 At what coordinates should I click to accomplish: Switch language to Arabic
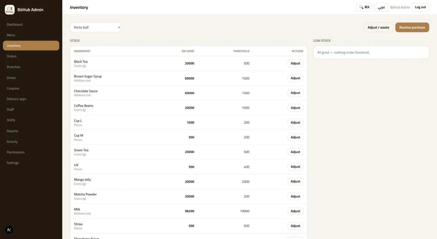pyautogui.click(x=381, y=7)
